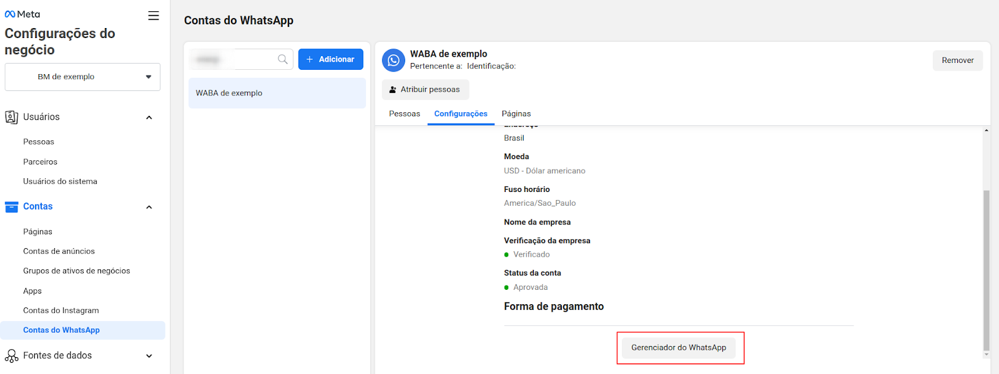Switch to the Páginas tab
Viewport: 999px width, 374px height.
click(x=516, y=113)
